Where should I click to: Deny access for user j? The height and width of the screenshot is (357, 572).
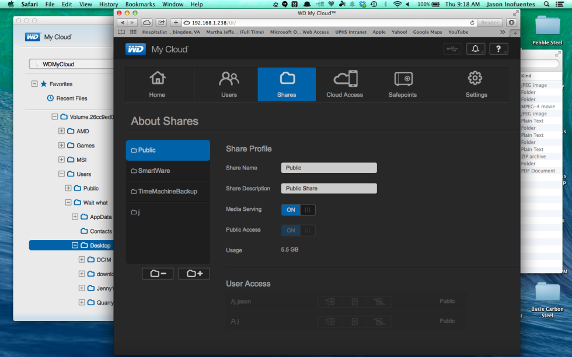pyautogui.click(x=379, y=321)
